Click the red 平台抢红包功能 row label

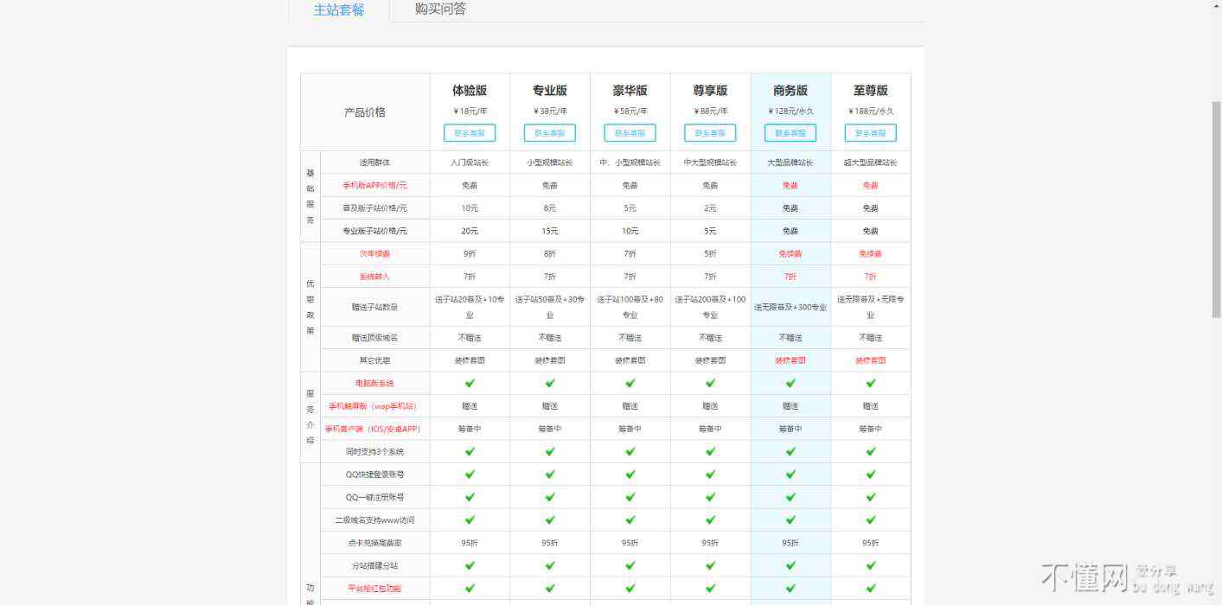click(x=374, y=589)
